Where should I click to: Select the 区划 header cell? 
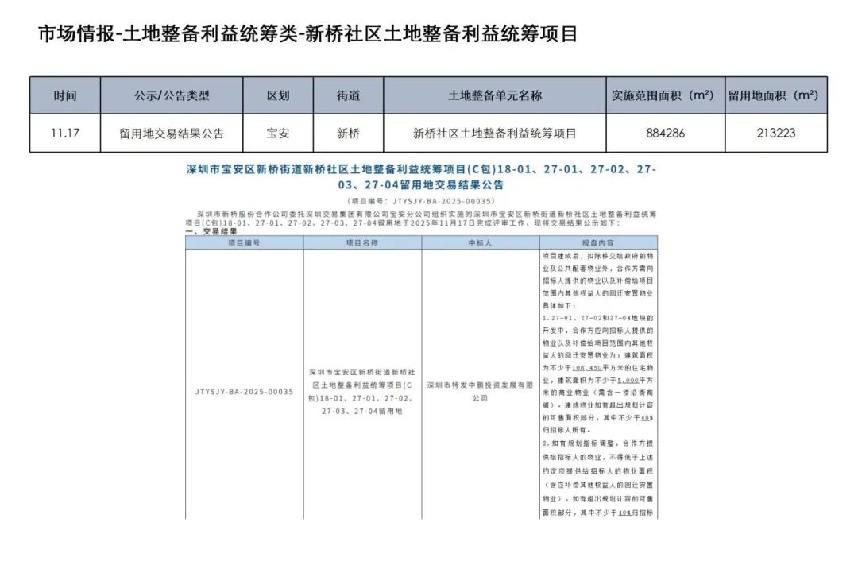[x=278, y=95]
